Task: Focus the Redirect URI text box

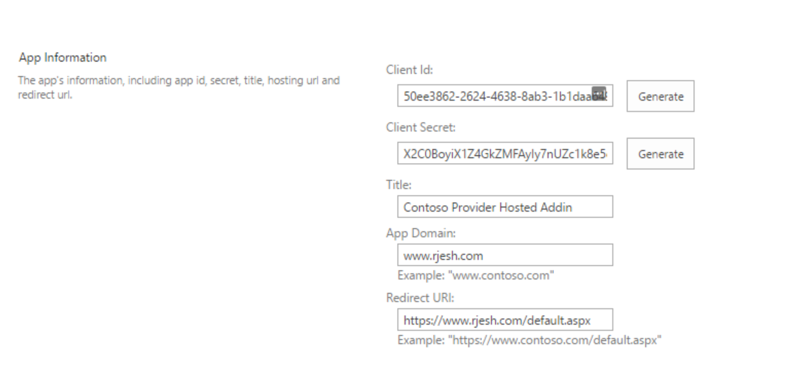Action: click(505, 320)
